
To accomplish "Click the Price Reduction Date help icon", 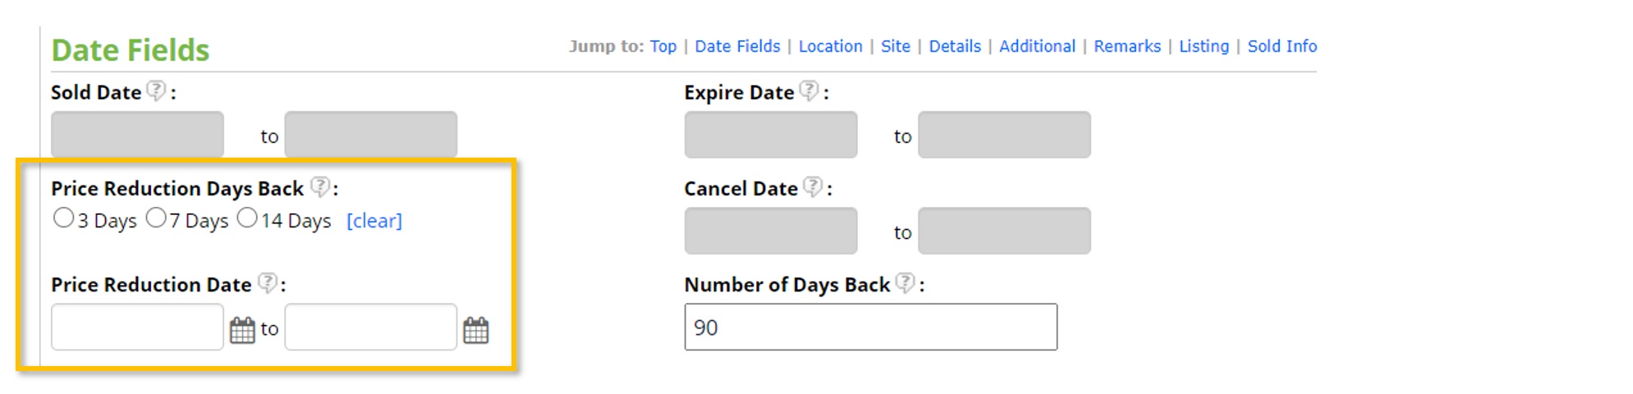I will pos(268,283).
